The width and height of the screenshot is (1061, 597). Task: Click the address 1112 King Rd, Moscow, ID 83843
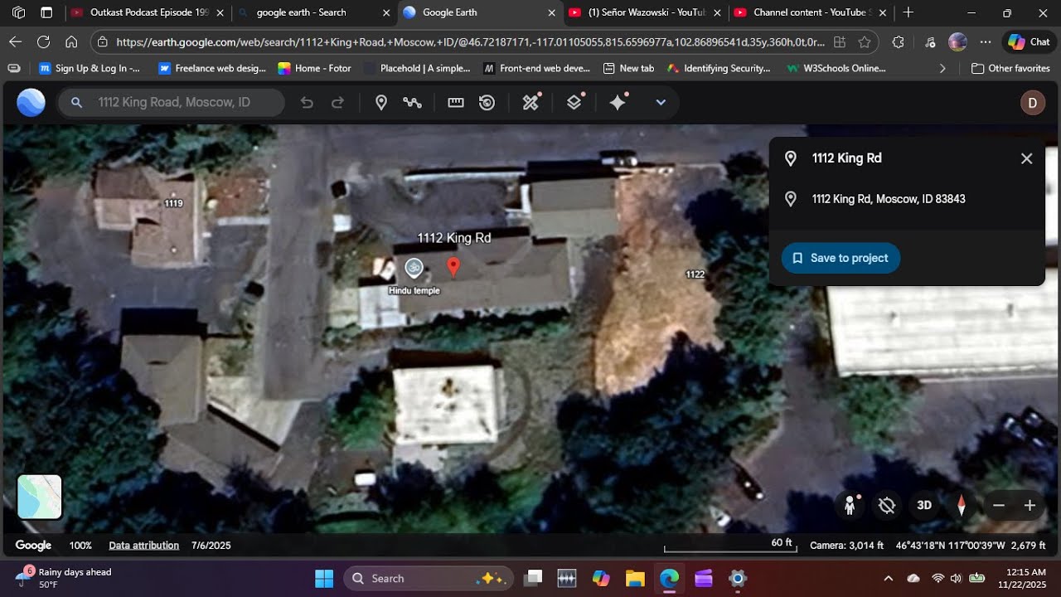click(889, 199)
